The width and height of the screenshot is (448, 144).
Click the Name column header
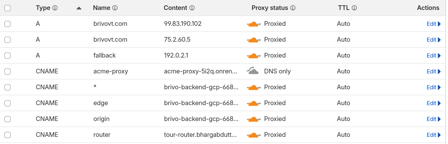[102, 8]
